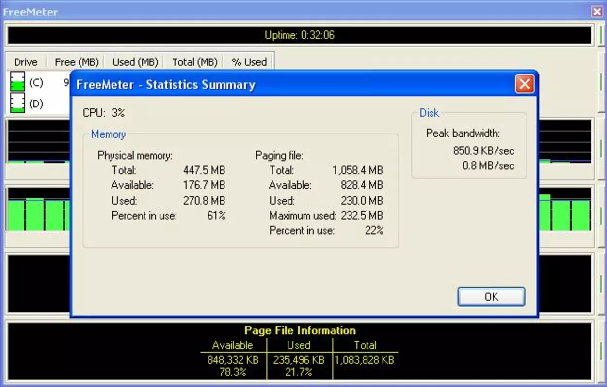Click paging file available 828.4 MB

click(362, 185)
